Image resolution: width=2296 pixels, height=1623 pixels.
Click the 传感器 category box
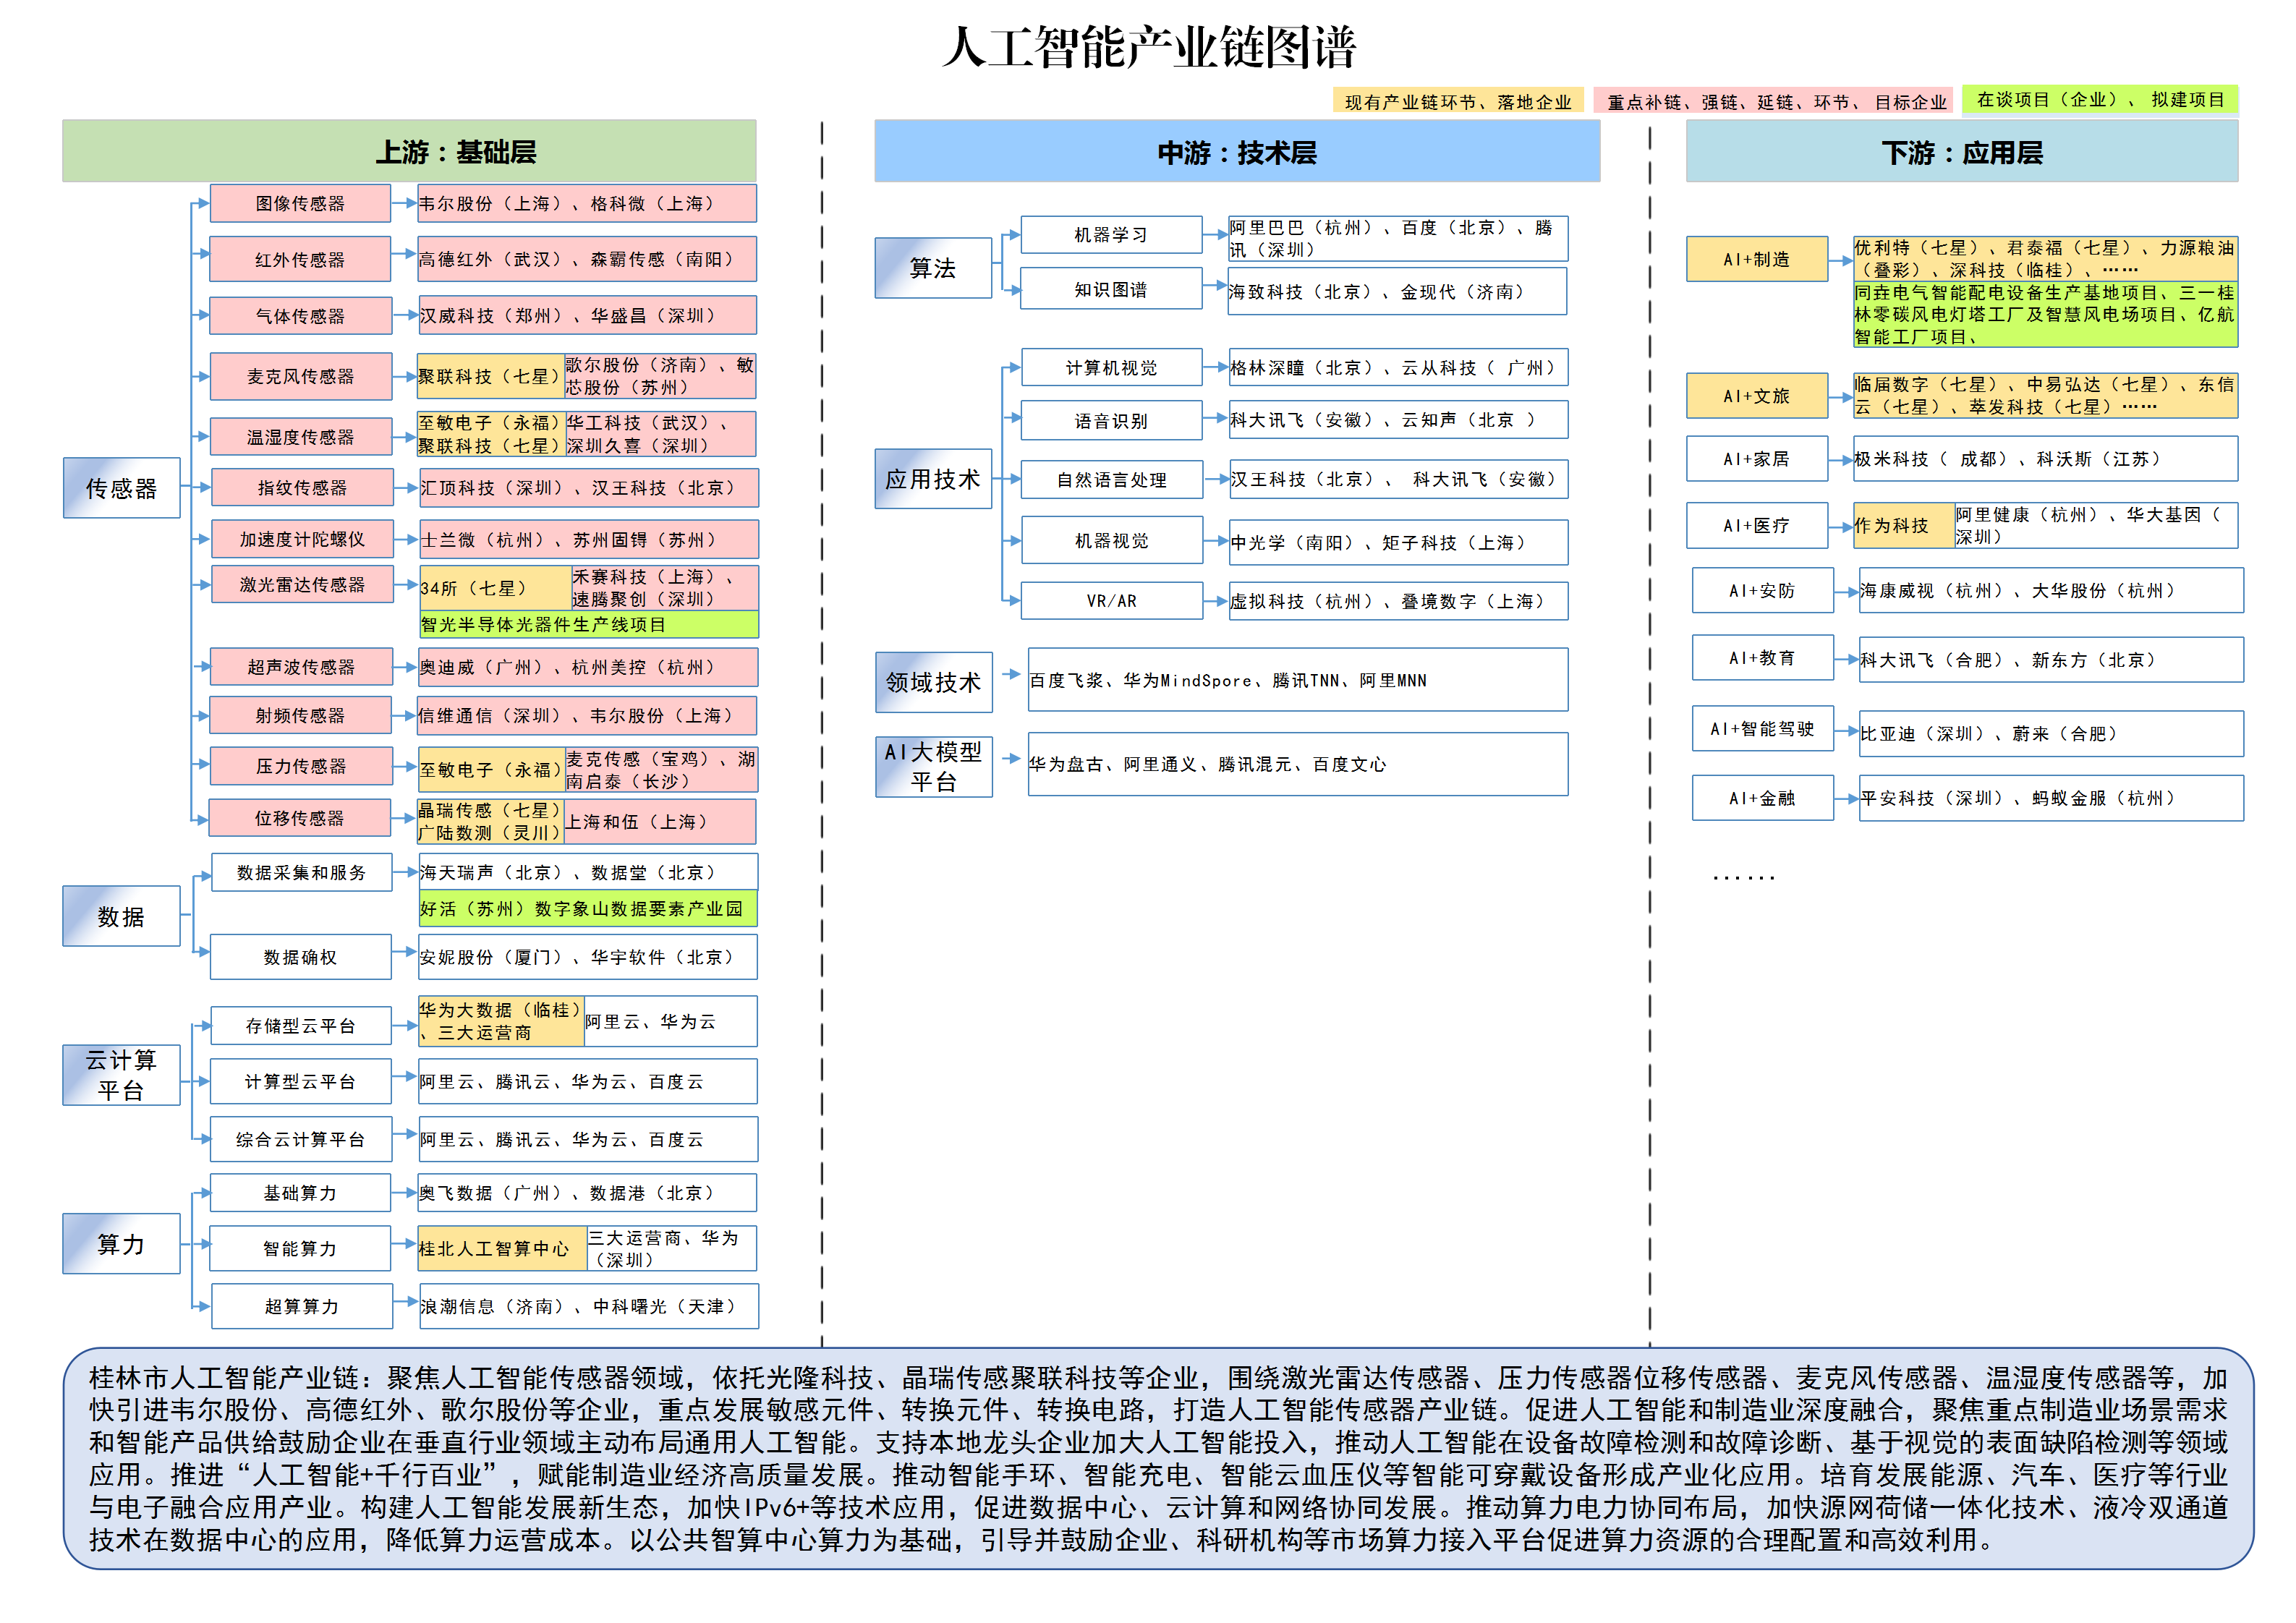(121, 488)
